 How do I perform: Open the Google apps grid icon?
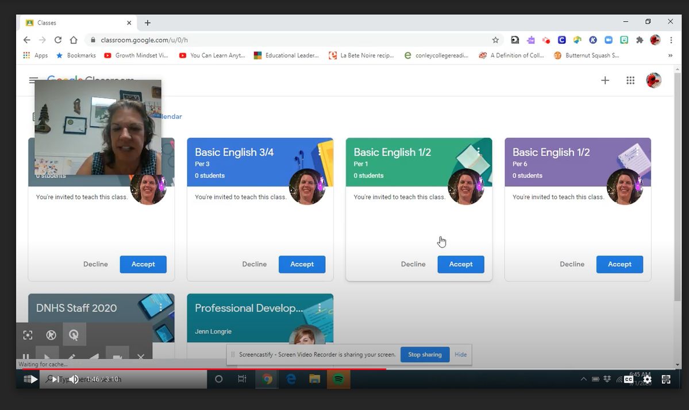point(630,80)
